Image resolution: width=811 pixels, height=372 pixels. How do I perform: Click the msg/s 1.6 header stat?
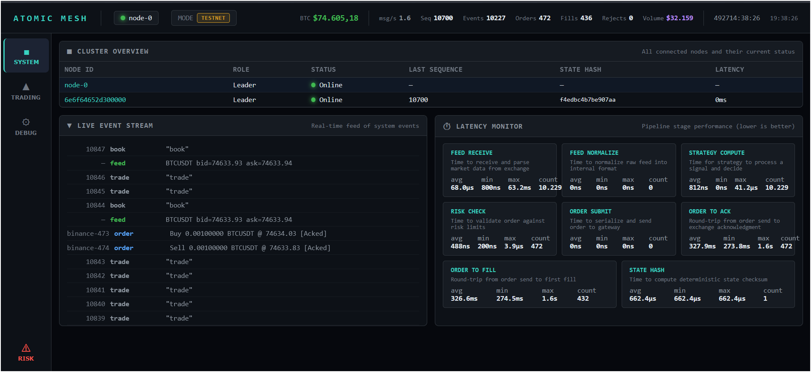tap(395, 18)
